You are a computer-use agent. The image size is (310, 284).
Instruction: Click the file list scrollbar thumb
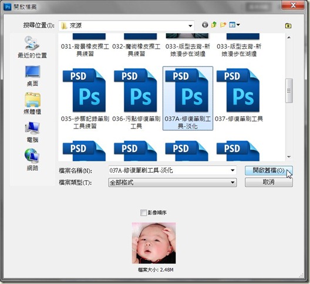point(289,91)
